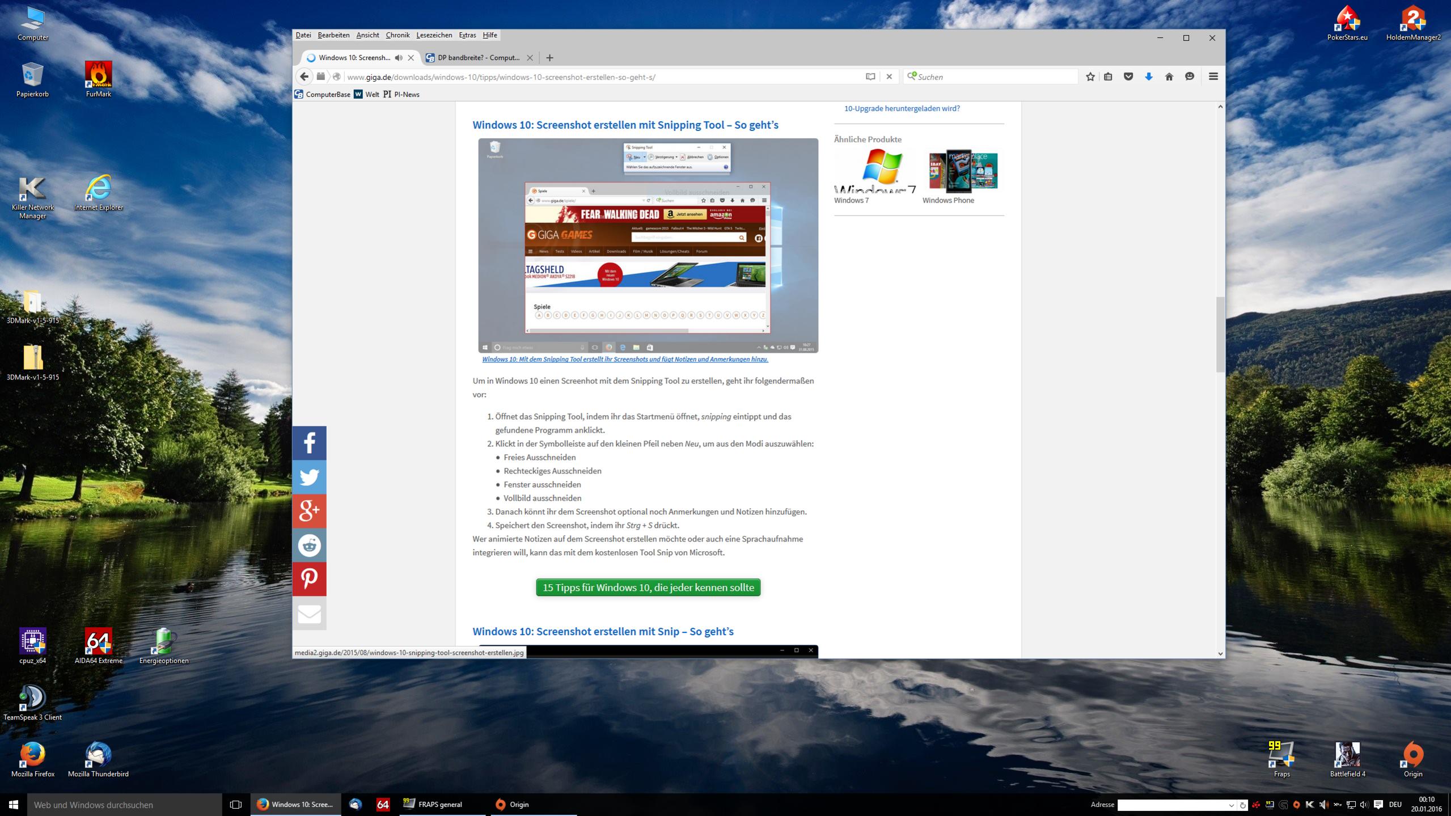Open Task View on the taskbar
This screenshot has width=1451, height=816.
click(x=236, y=805)
